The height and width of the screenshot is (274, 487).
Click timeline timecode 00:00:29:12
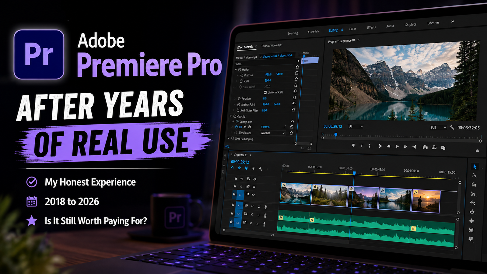click(240, 162)
